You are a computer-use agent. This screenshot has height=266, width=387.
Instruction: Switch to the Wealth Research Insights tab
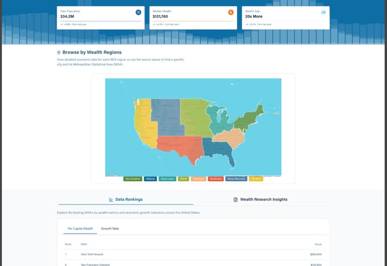[261, 199]
